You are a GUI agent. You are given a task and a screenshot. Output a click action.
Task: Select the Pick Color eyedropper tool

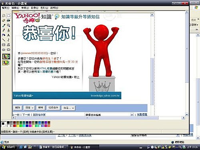tap(4, 25)
